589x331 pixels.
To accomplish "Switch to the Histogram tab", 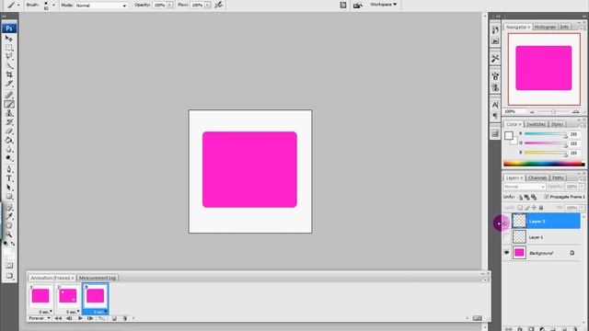I will click(545, 27).
